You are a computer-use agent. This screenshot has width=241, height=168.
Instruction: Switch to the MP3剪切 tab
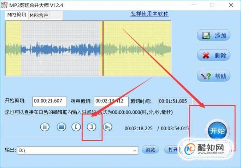click(x=17, y=15)
